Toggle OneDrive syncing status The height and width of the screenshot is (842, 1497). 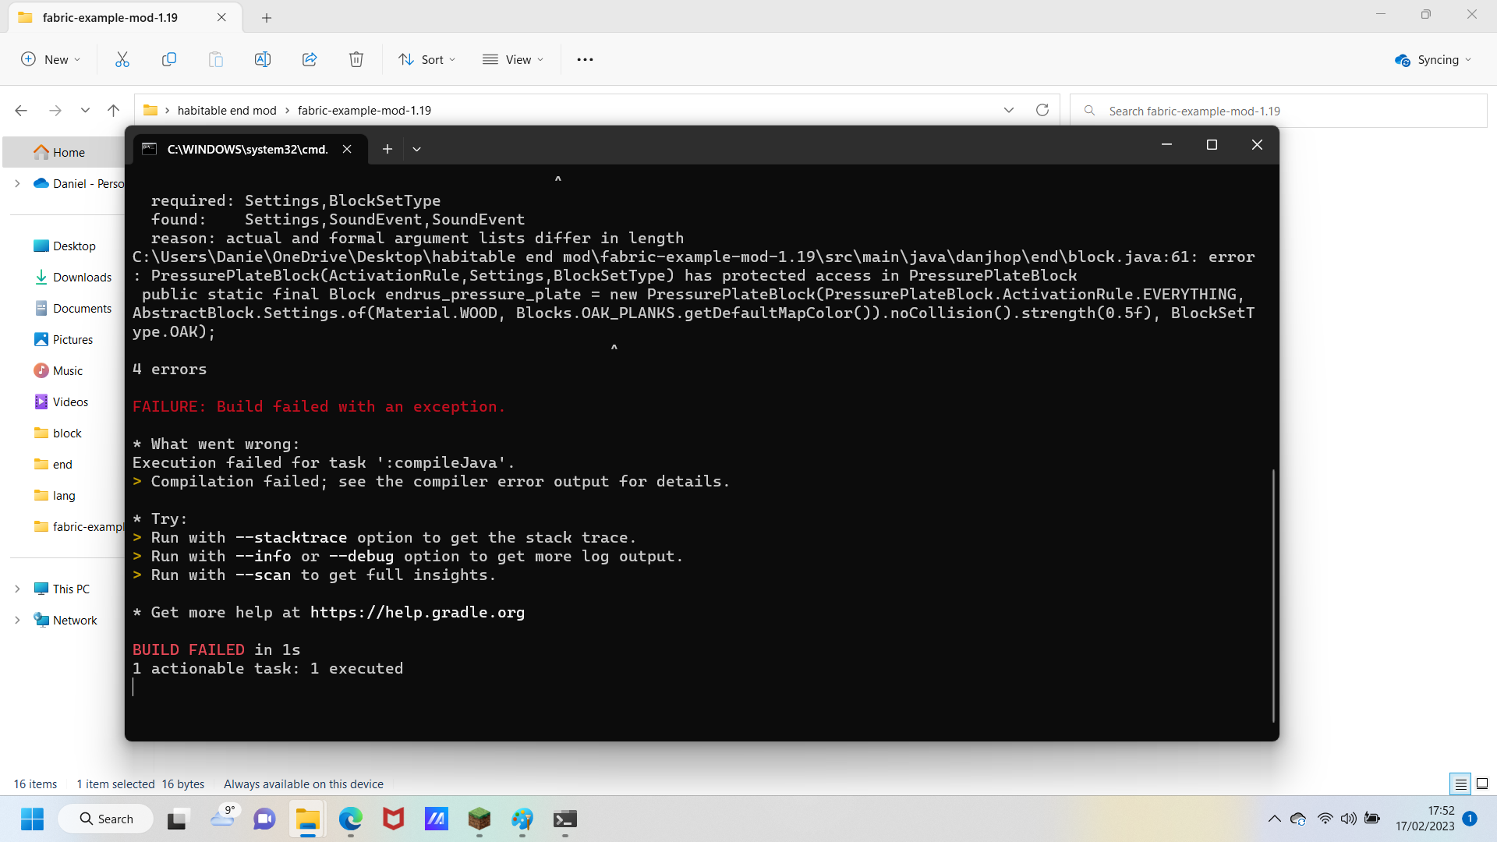click(1432, 59)
